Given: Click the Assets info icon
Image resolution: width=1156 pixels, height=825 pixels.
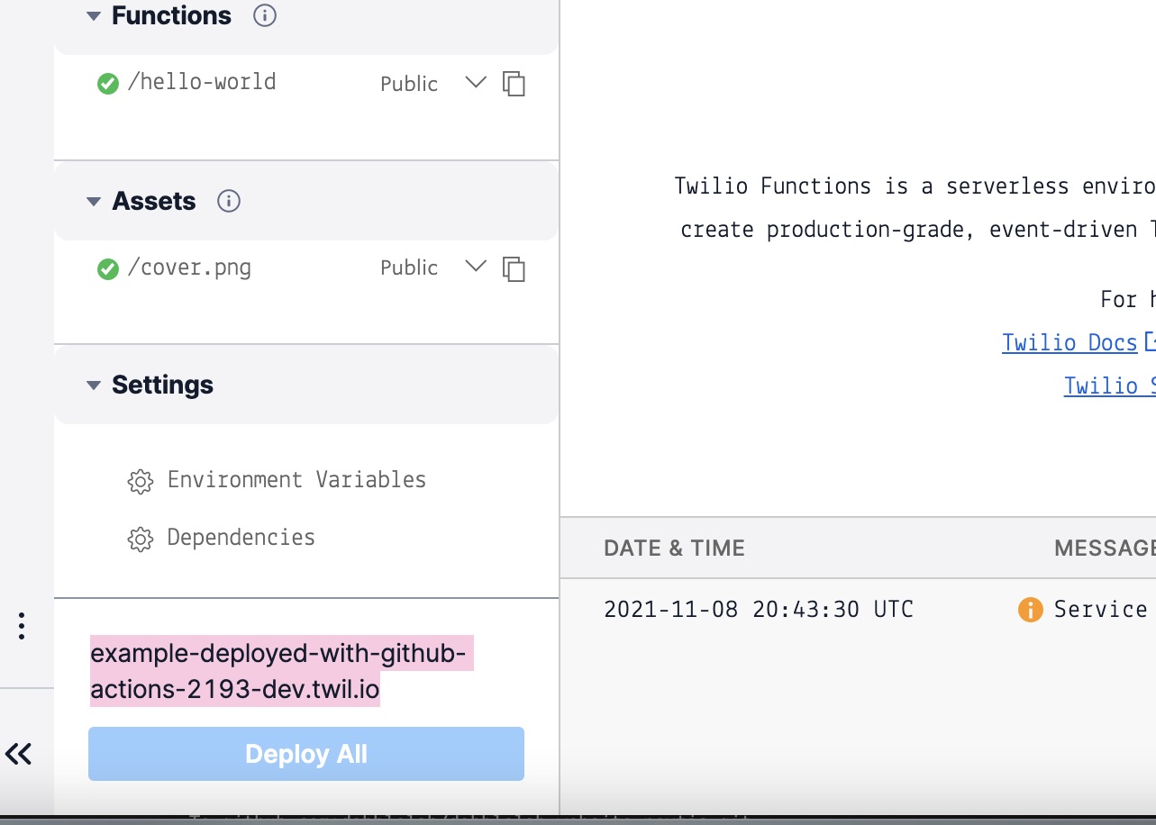Looking at the screenshot, I should [x=229, y=201].
